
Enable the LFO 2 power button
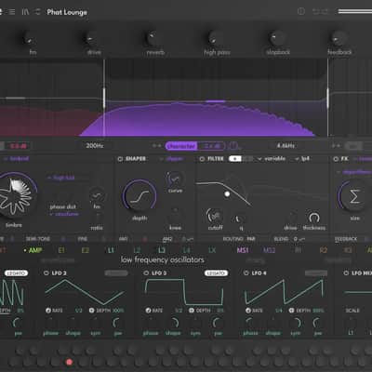[46, 273]
